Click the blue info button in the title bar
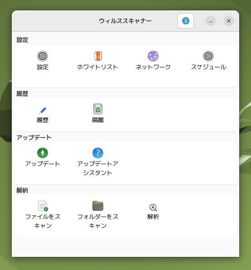The width and height of the screenshot is (251, 270). tap(186, 21)
